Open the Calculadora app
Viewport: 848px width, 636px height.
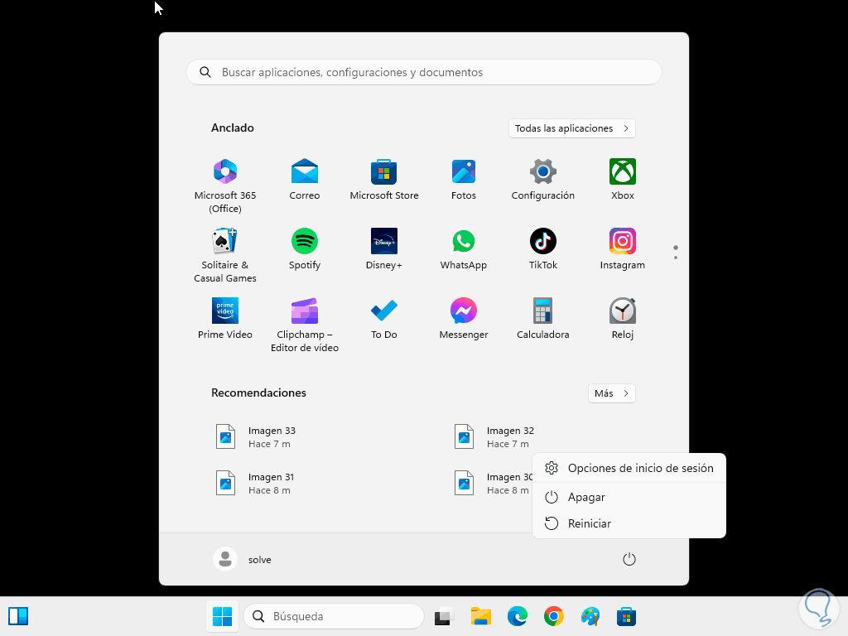(543, 319)
